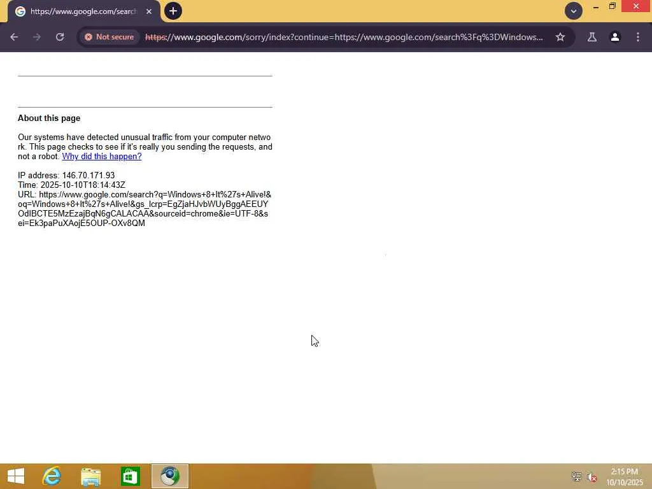Close the google.com/search tab

click(149, 11)
